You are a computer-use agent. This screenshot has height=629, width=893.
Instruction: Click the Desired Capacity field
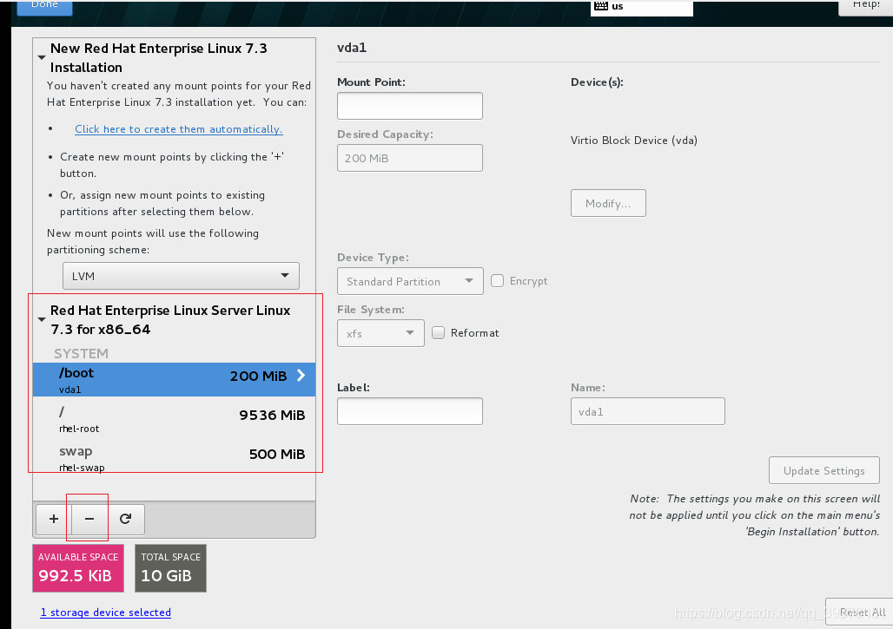(x=410, y=158)
